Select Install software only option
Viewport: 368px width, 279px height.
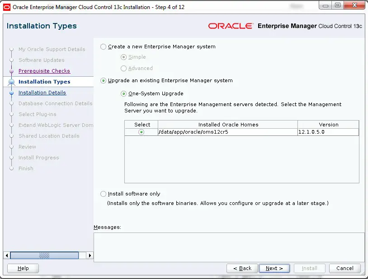click(x=103, y=194)
